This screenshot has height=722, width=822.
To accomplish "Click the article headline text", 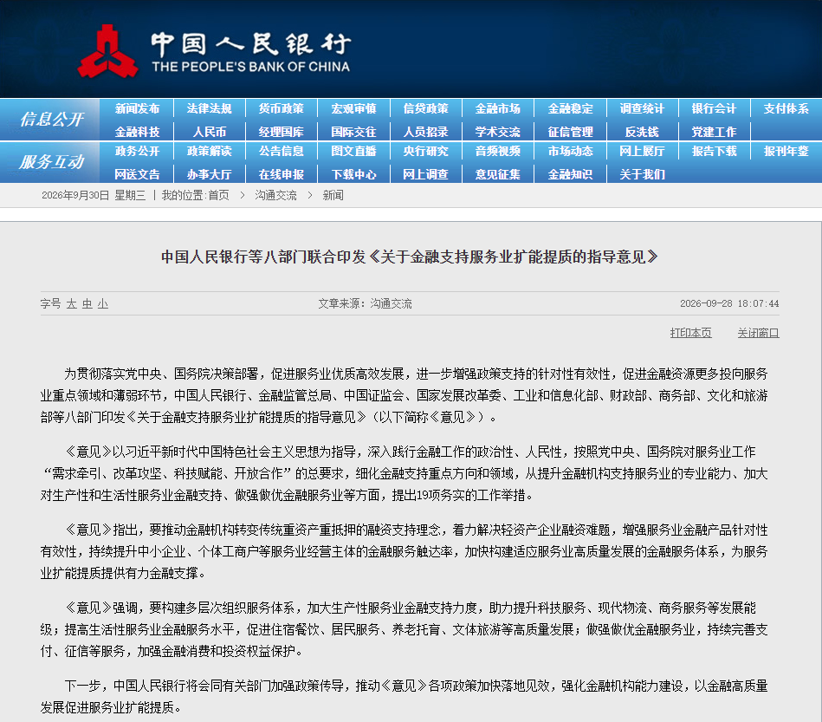I will 410,257.
